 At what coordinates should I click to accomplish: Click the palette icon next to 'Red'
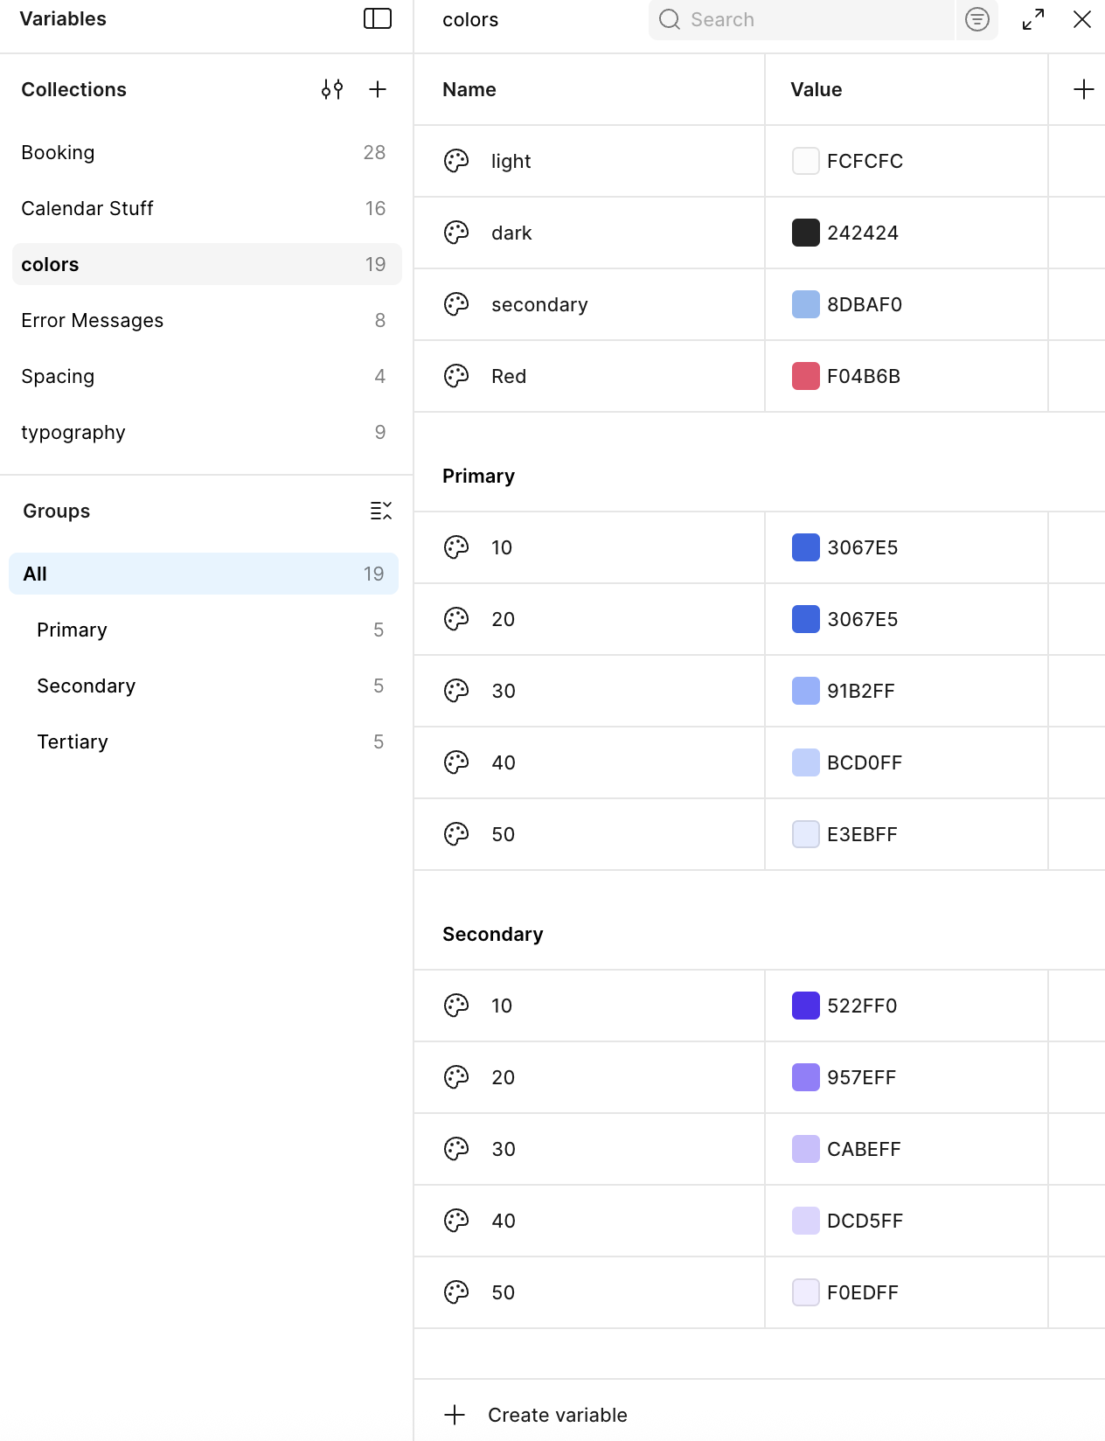coord(456,376)
